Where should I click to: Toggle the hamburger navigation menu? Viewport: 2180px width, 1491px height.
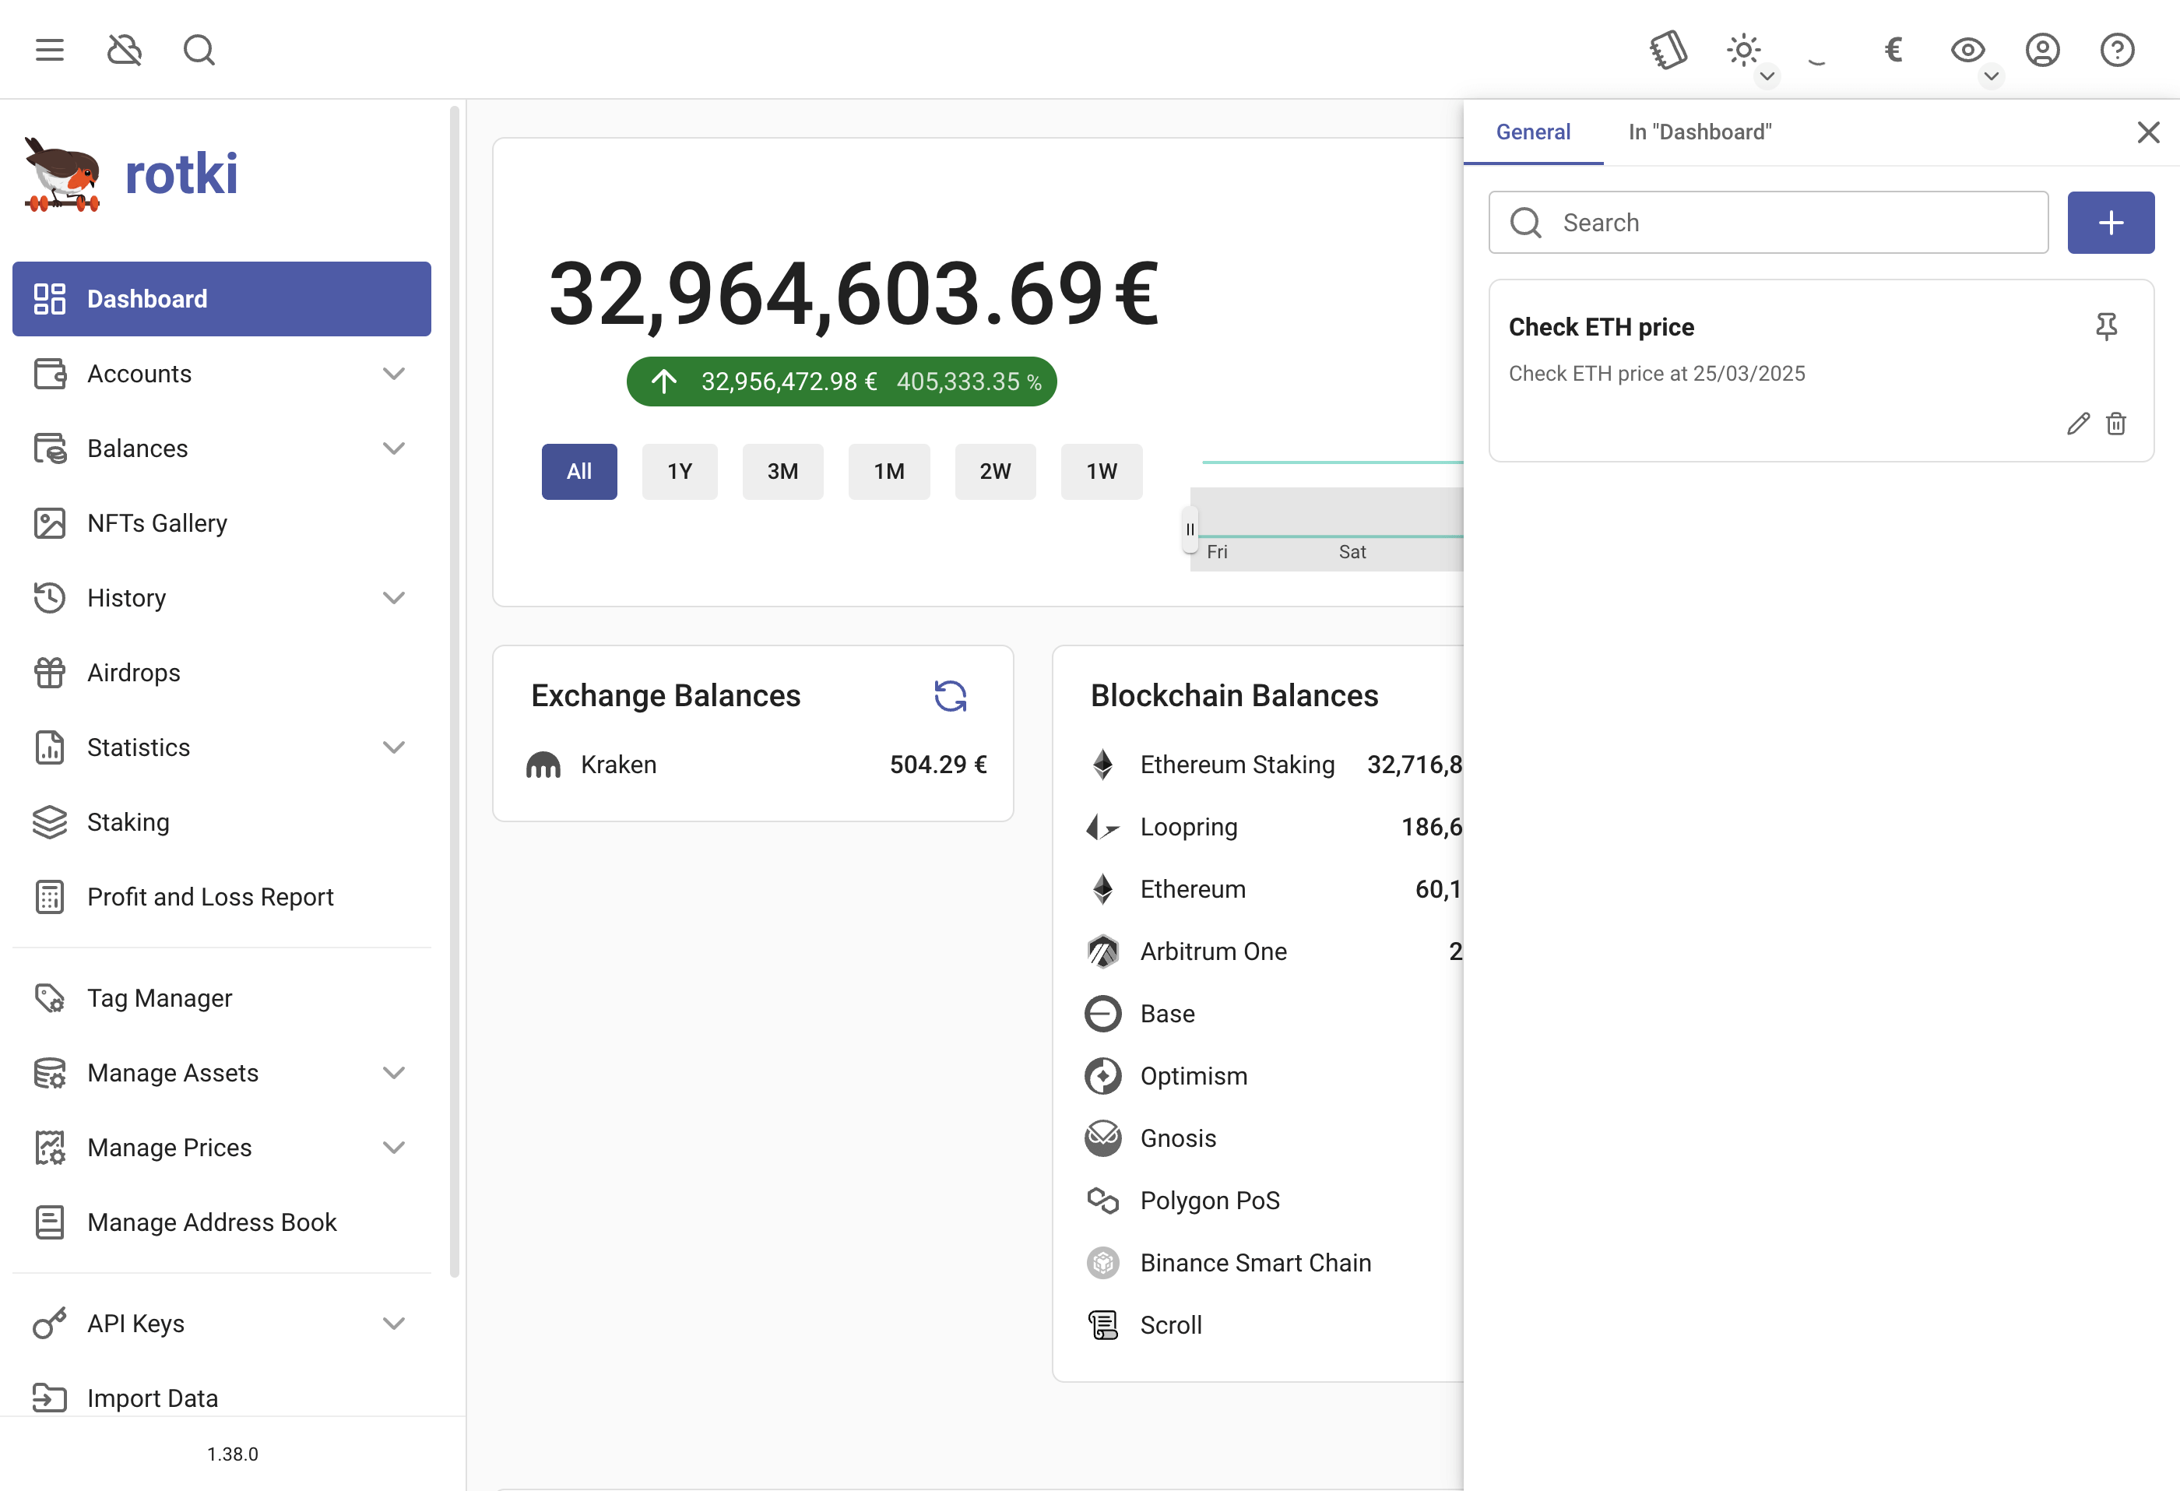pos(50,50)
